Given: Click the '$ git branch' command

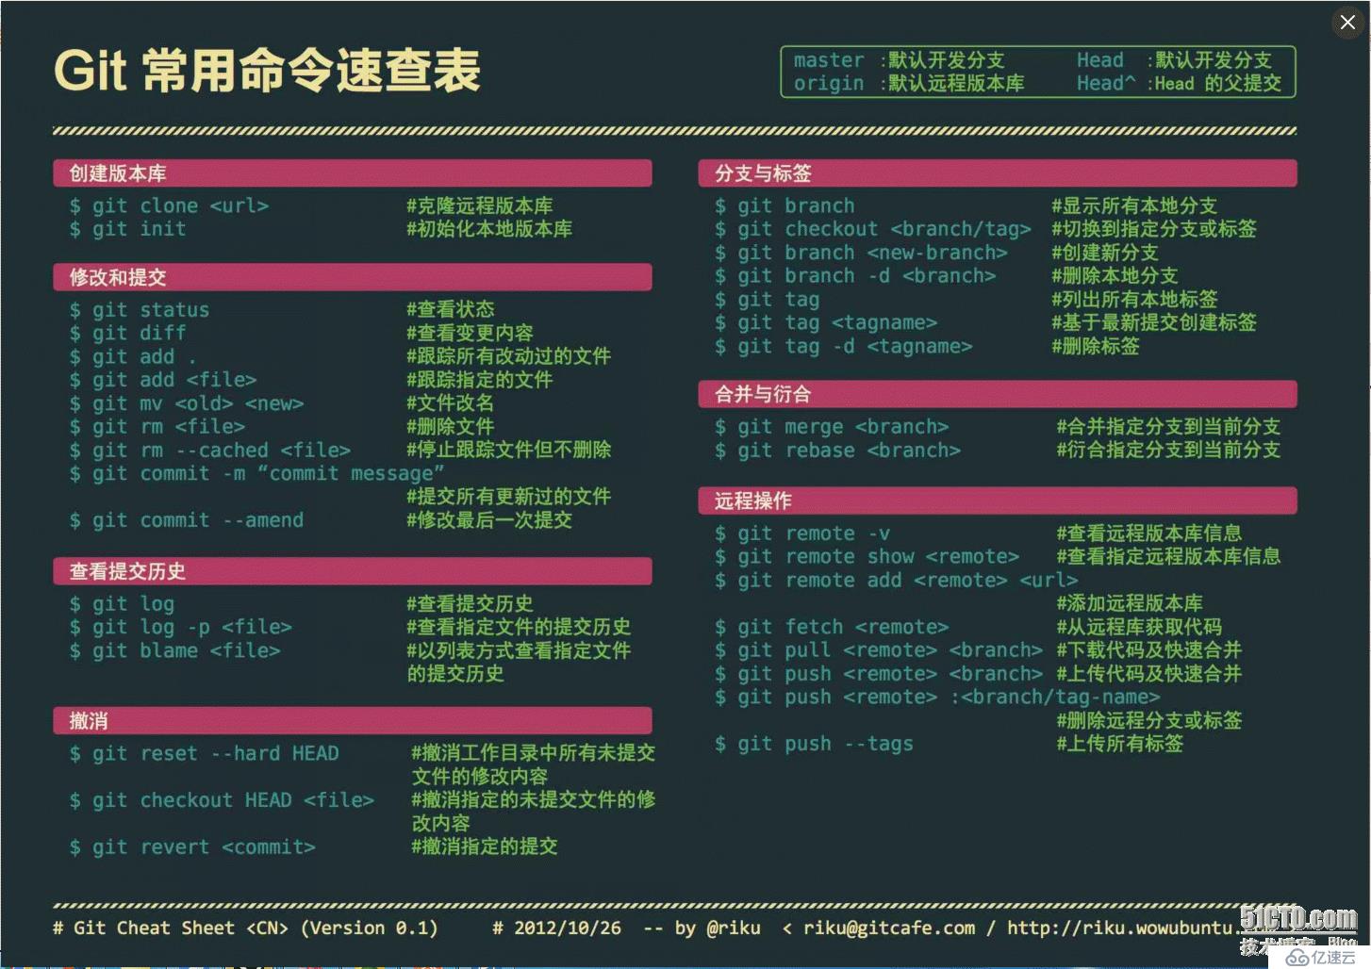Looking at the screenshot, I should (785, 205).
